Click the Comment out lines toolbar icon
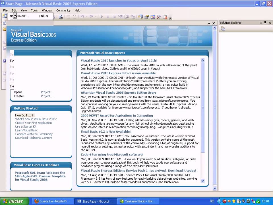Image resolution: width=273 pixels, height=205 pixels. tap(69, 17)
